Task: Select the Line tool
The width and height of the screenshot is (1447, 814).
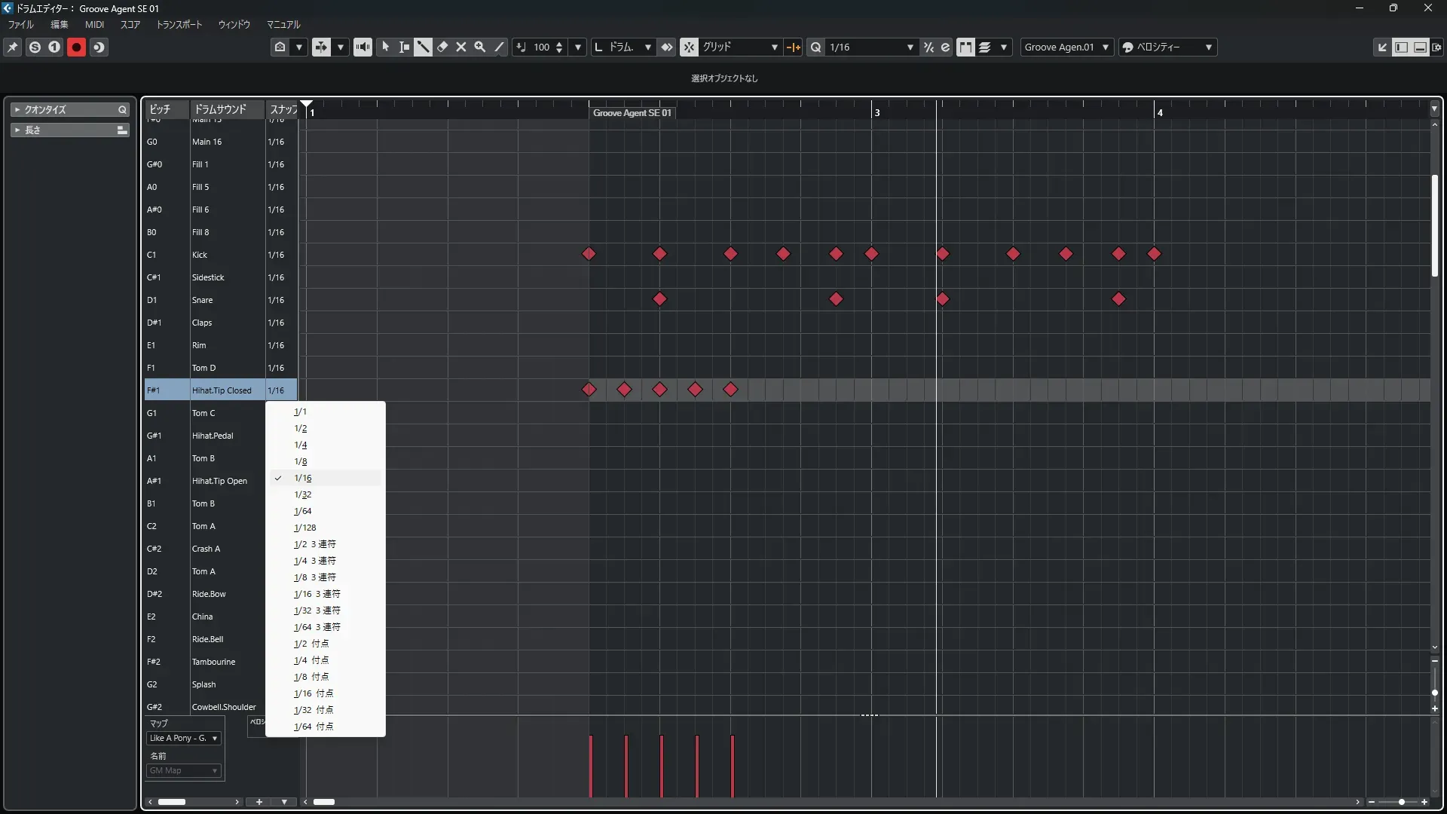Action: 499,47
